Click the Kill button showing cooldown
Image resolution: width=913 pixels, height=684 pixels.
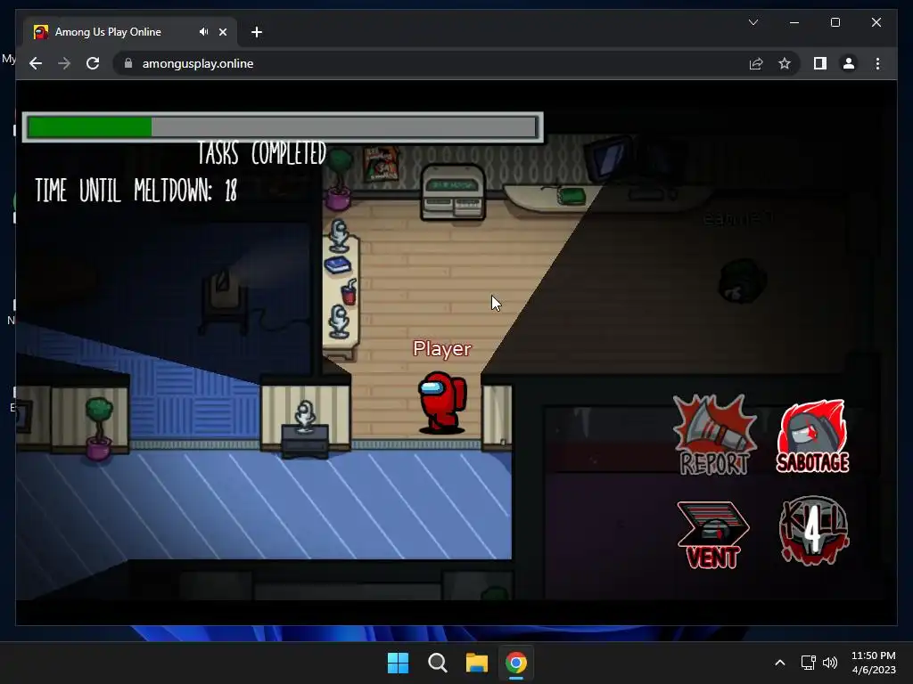point(814,530)
